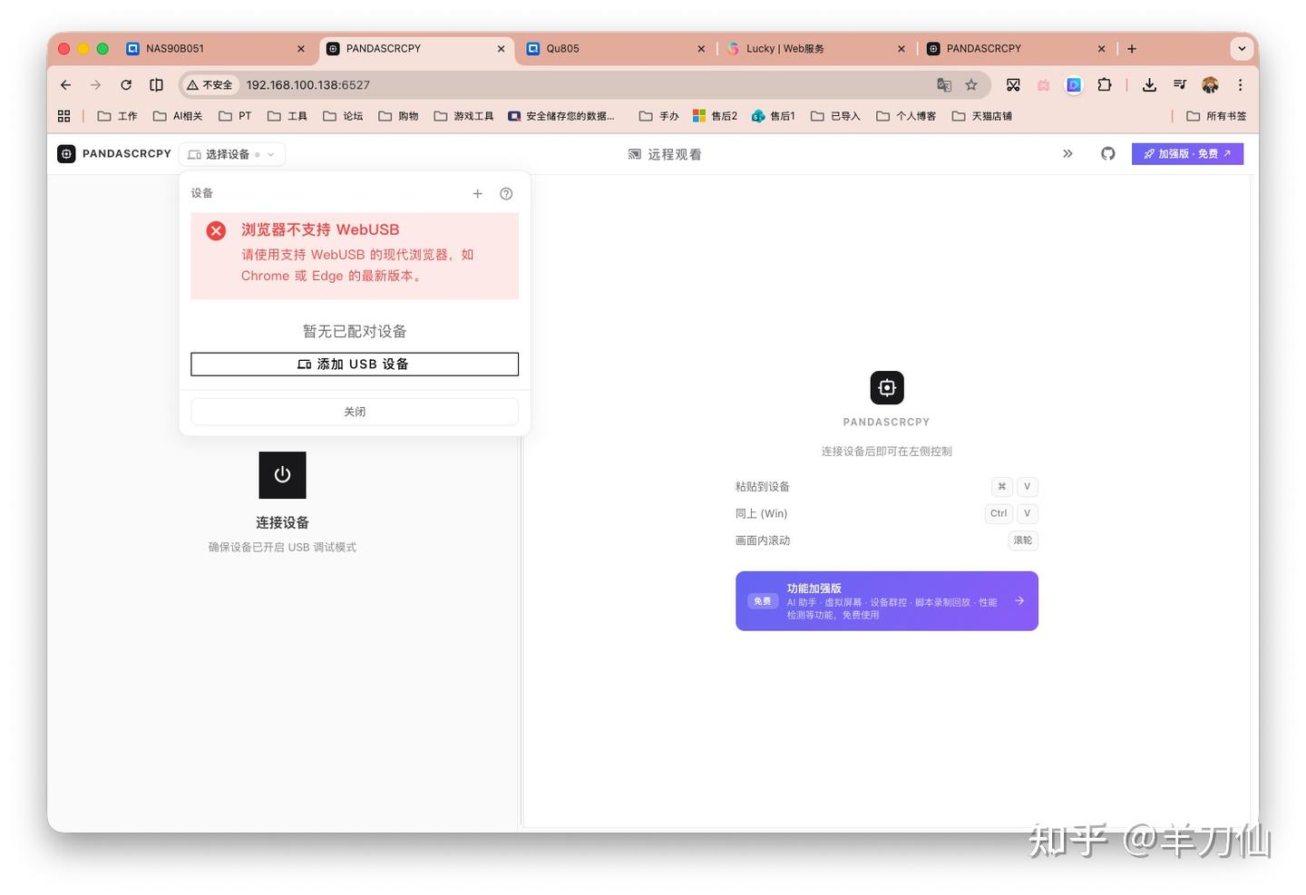
Task: Open the 远程观看 remote viewing option
Action: [665, 154]
